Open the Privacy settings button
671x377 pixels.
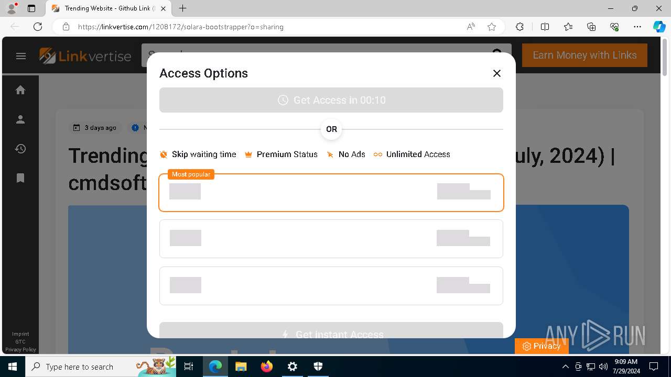click(542, 346)
